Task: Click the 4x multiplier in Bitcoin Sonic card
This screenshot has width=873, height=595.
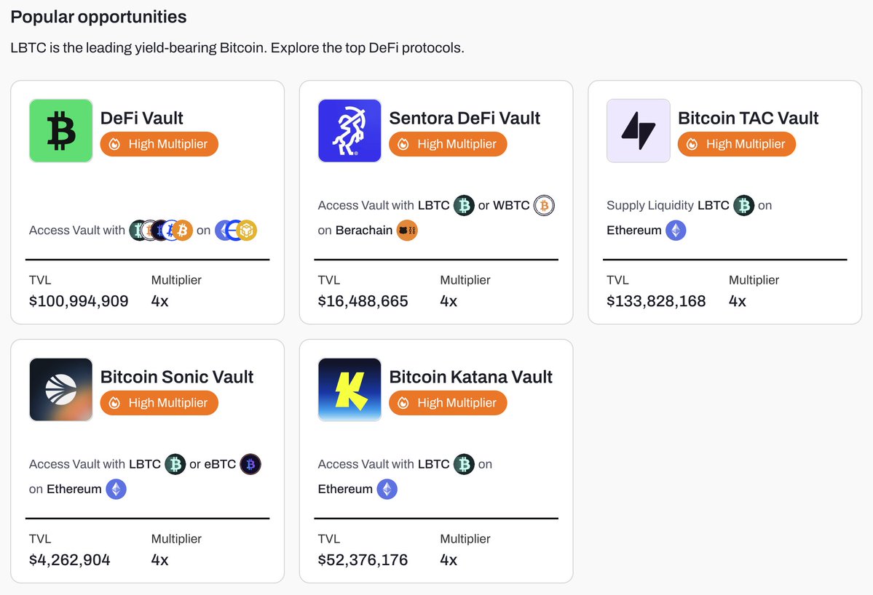Action: (159, 559)
